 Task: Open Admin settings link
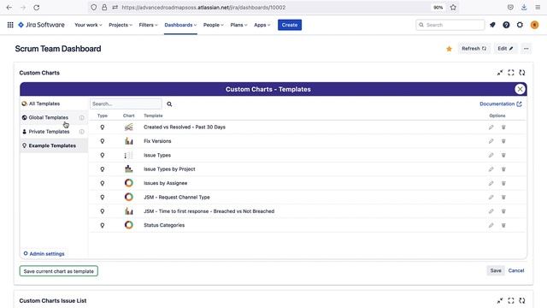pos(44,254)
